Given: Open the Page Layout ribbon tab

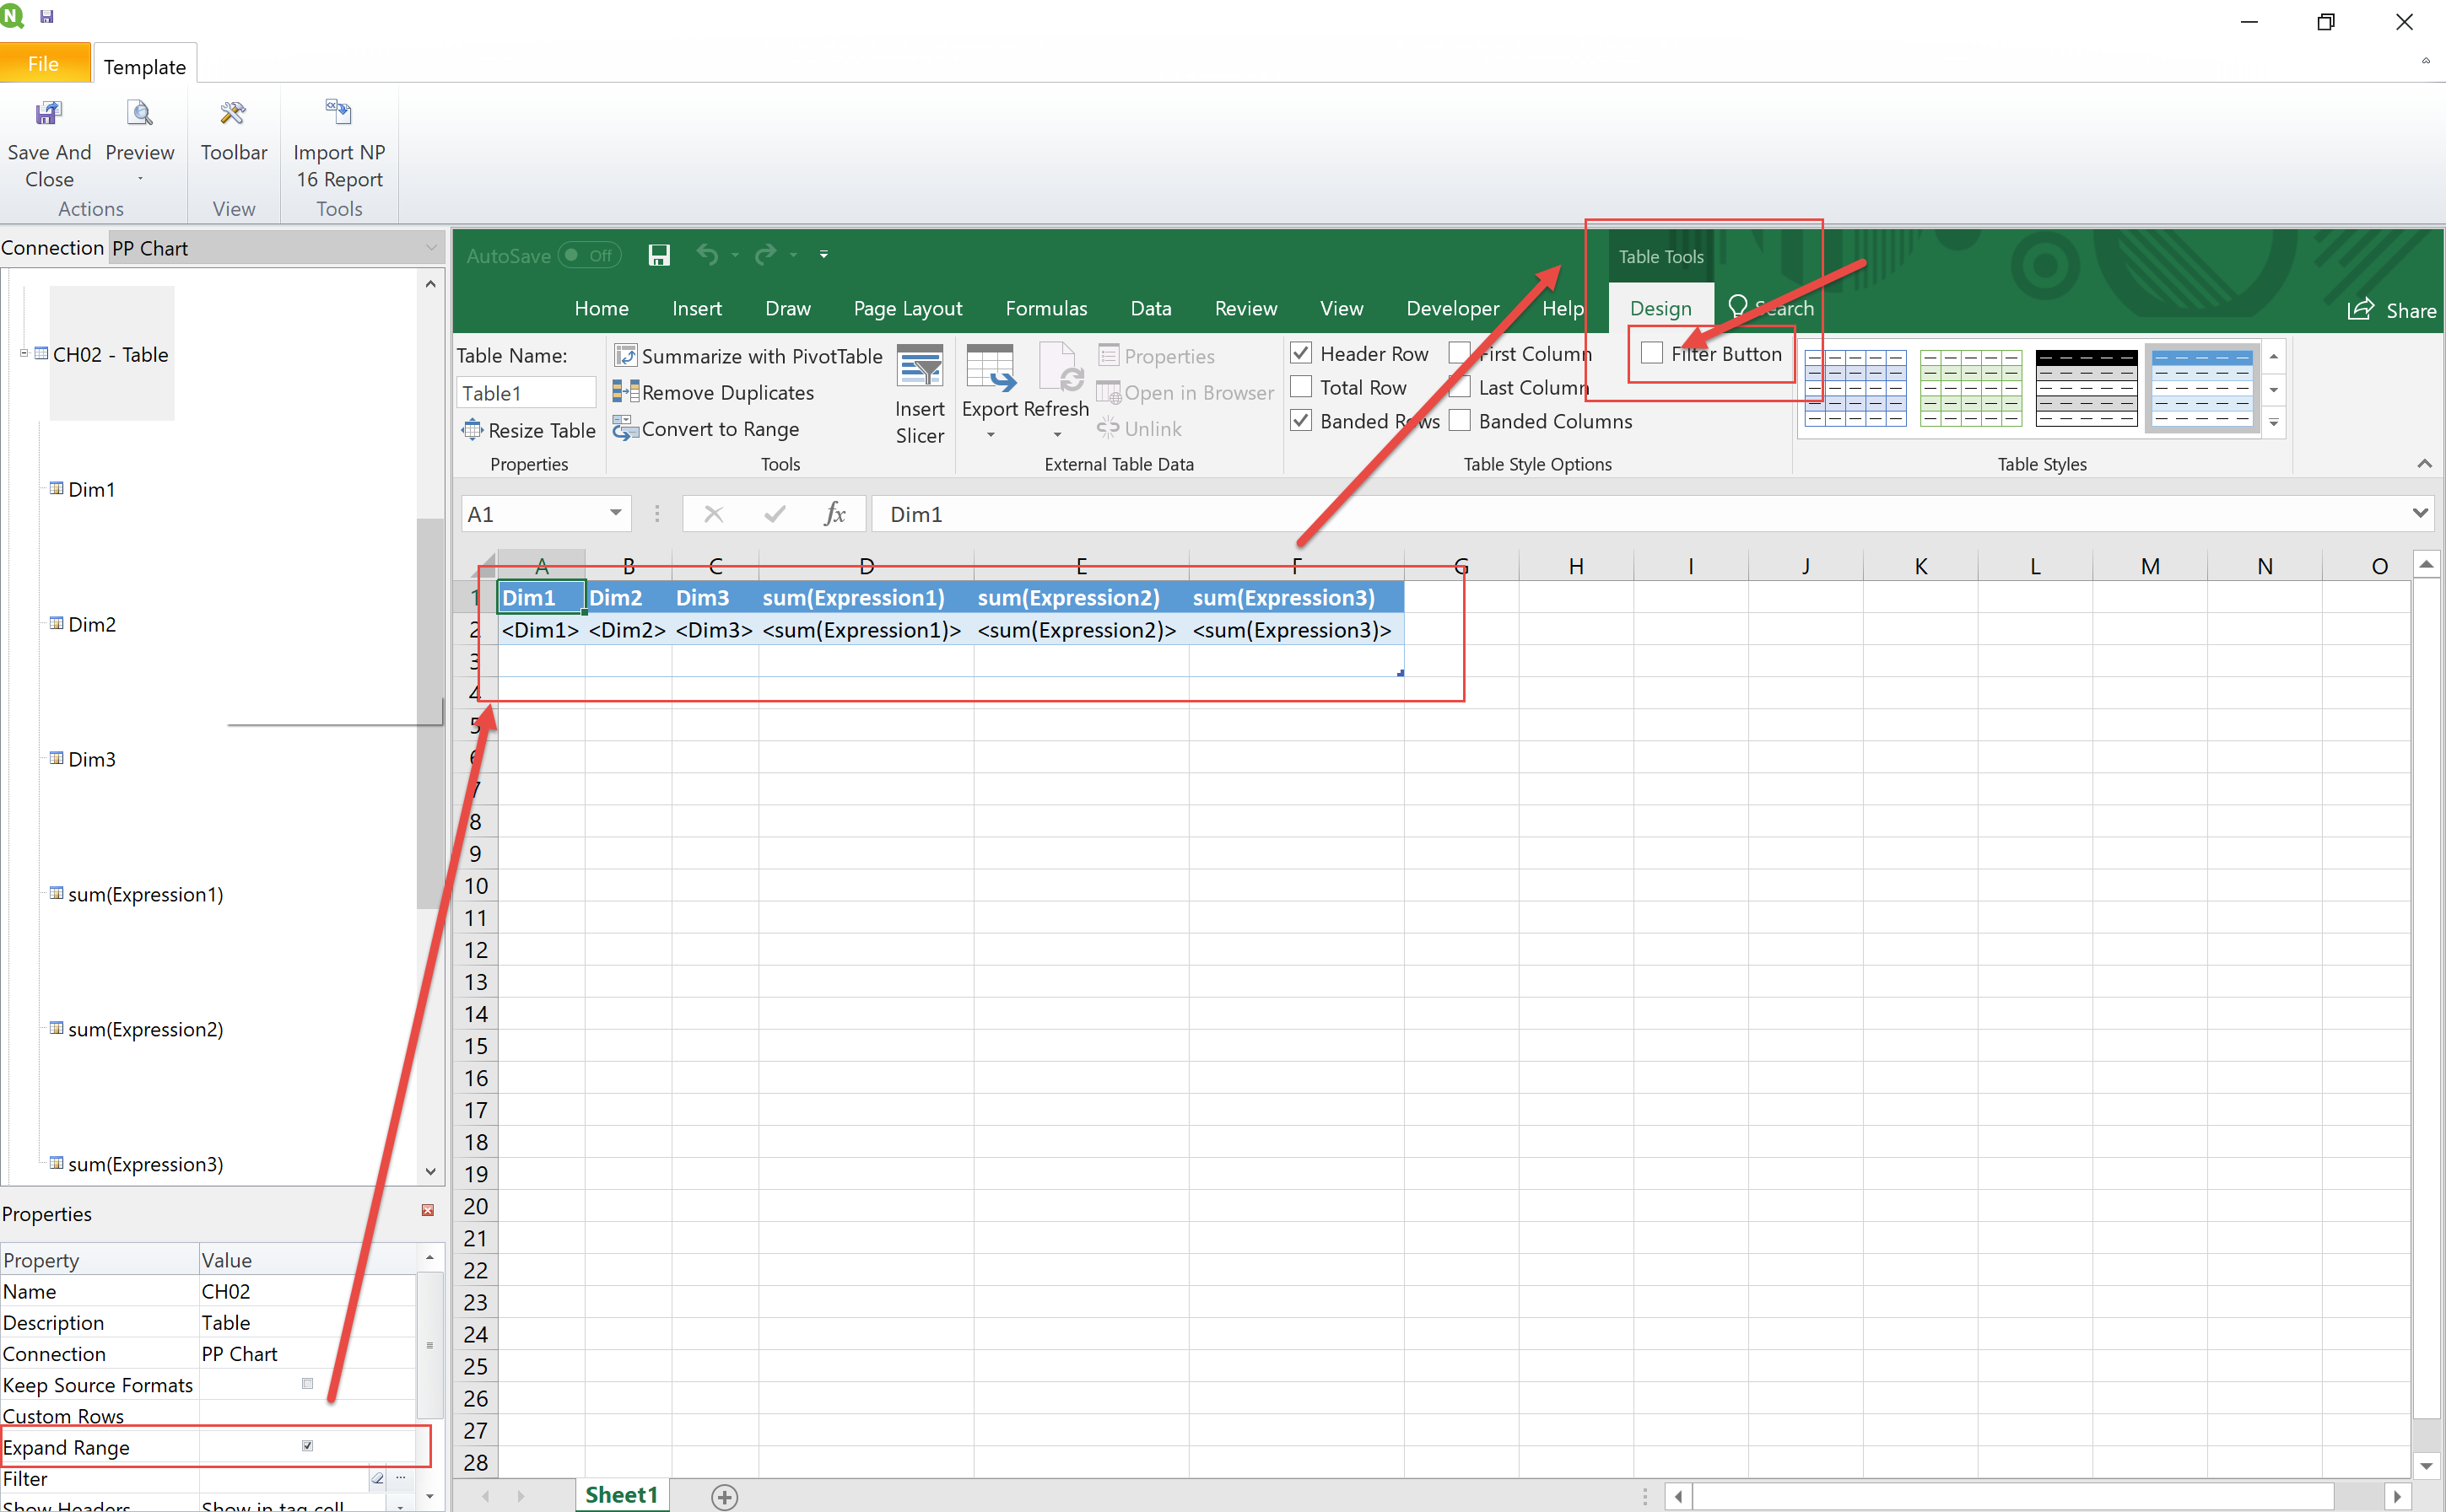Looking at the screenshot, I should coord(906,308).
